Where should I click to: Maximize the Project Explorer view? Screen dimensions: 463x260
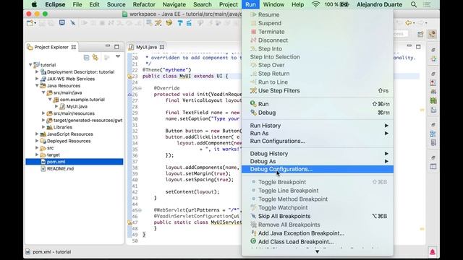pyautogui.click(x=116, y=46)
